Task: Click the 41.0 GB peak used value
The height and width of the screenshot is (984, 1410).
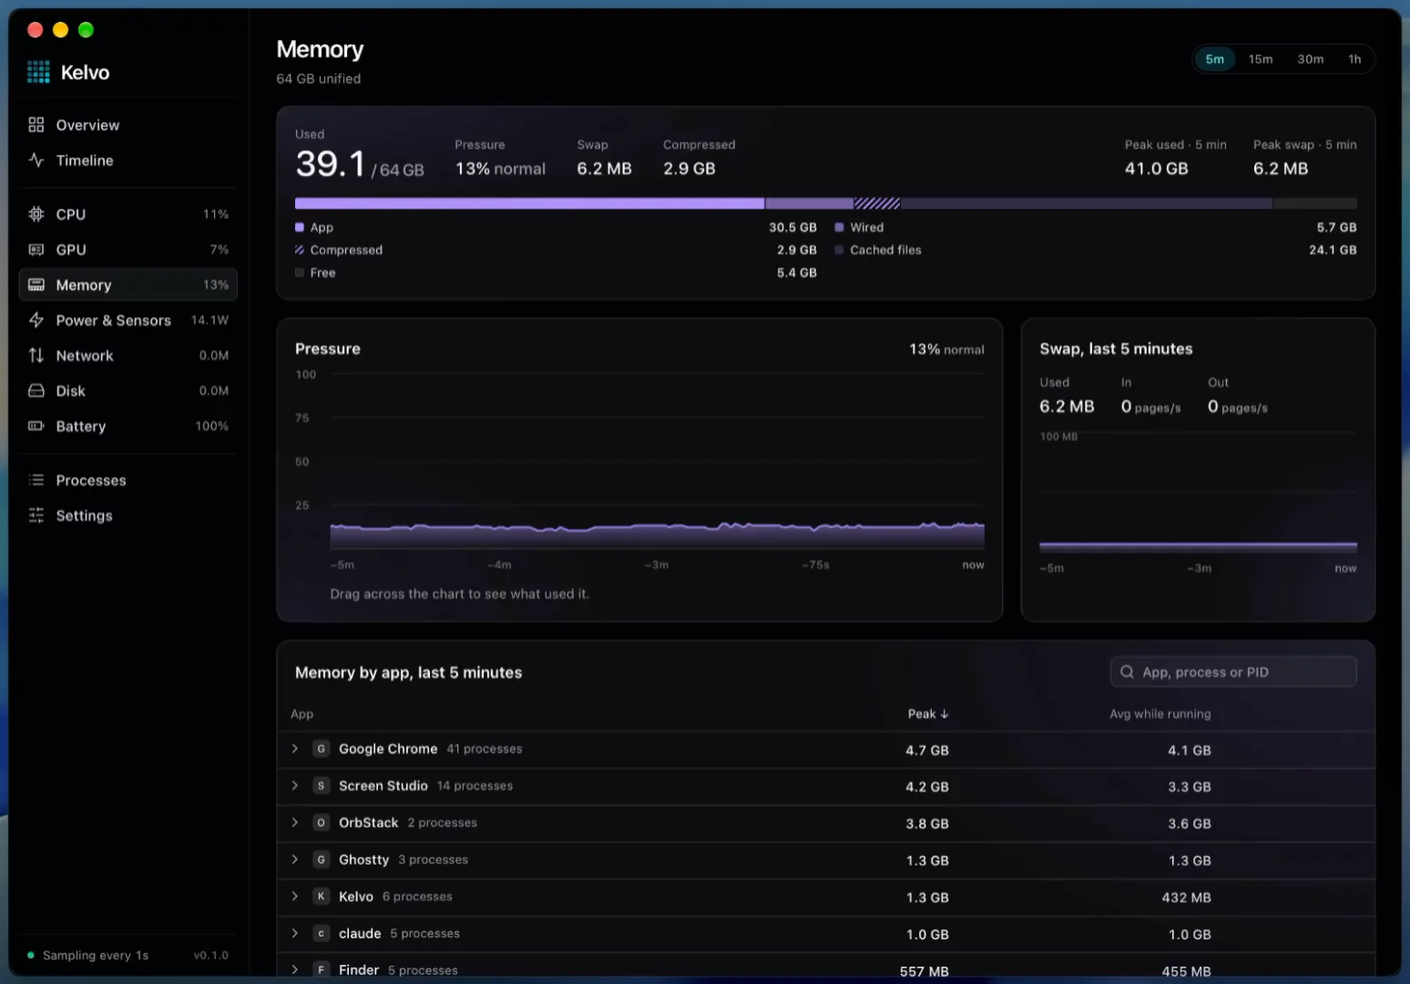Action: (x=1156, y=169)
